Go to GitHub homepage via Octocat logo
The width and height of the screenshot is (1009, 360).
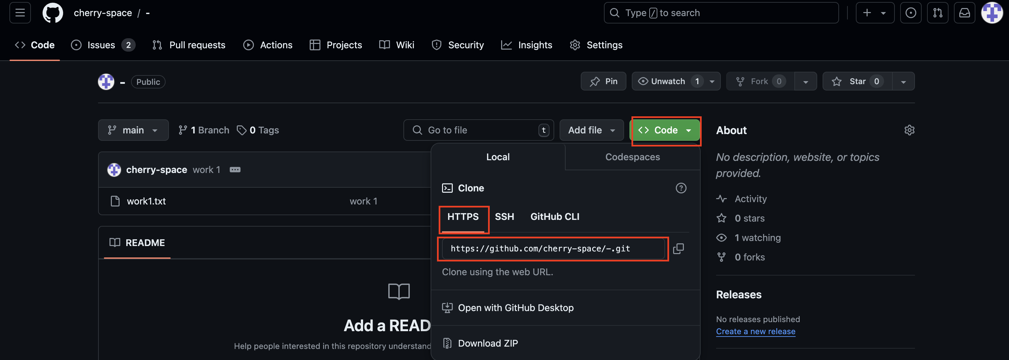pos(52,13)
